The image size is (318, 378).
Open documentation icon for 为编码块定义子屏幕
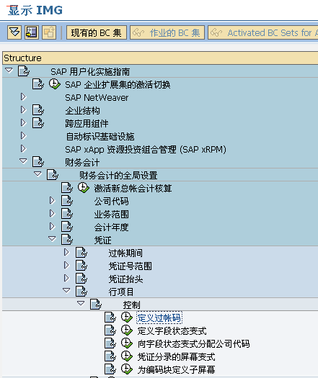coord(110,369)
